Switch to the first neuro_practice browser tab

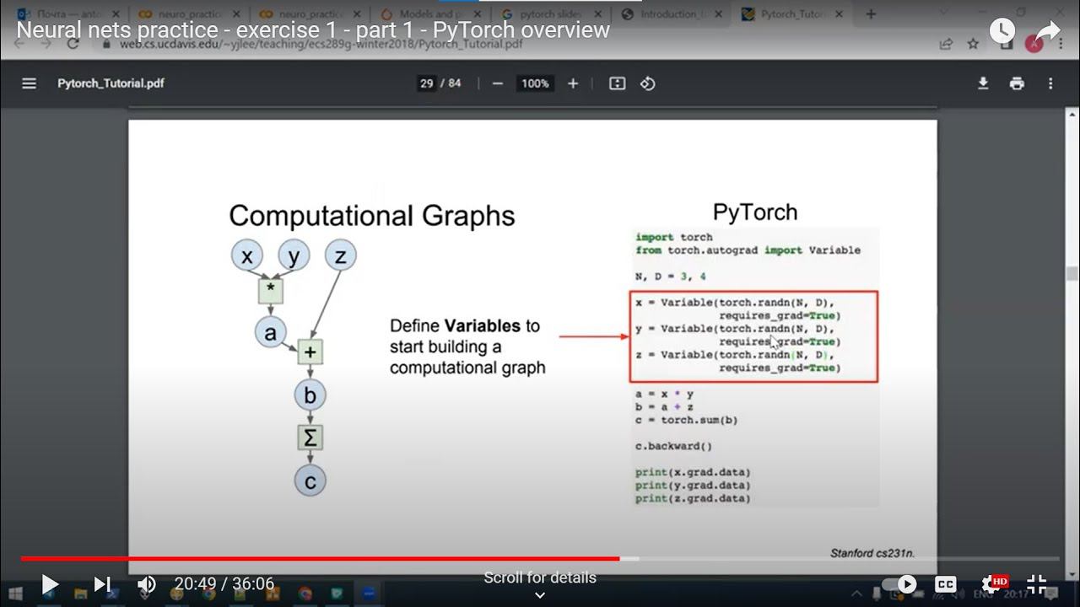click(190, 14)
